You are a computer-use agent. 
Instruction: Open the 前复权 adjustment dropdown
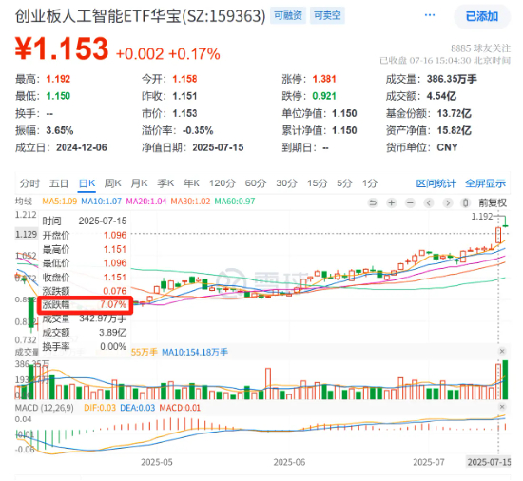point(493,202)
